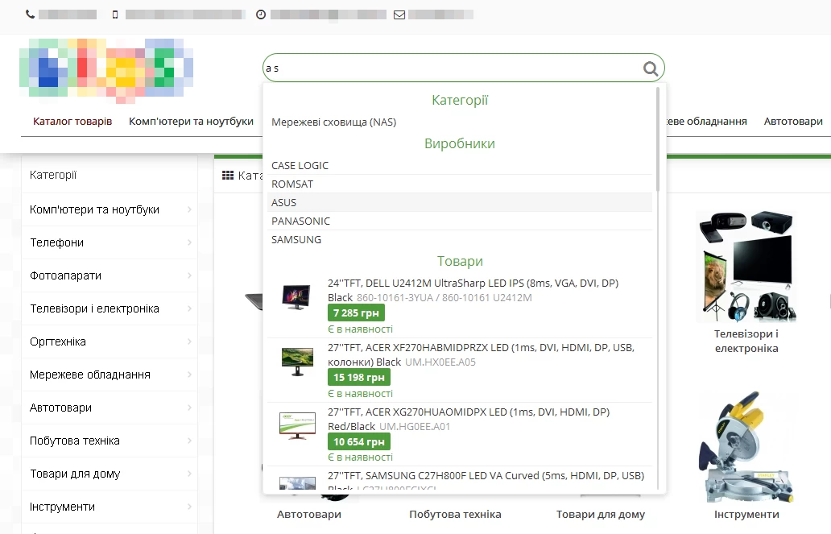Click the clock working-hours icon
This screenshot has width=831, height=534.
[261, 14]
